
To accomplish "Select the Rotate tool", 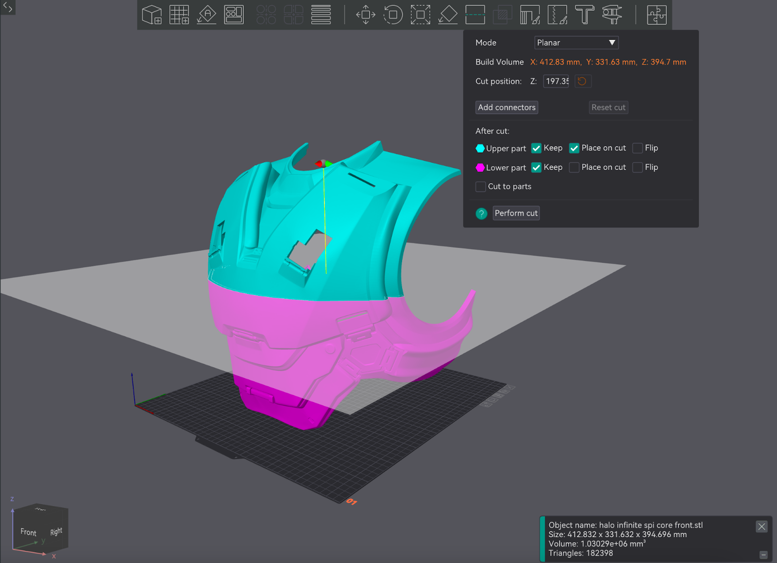I will 393,15.
